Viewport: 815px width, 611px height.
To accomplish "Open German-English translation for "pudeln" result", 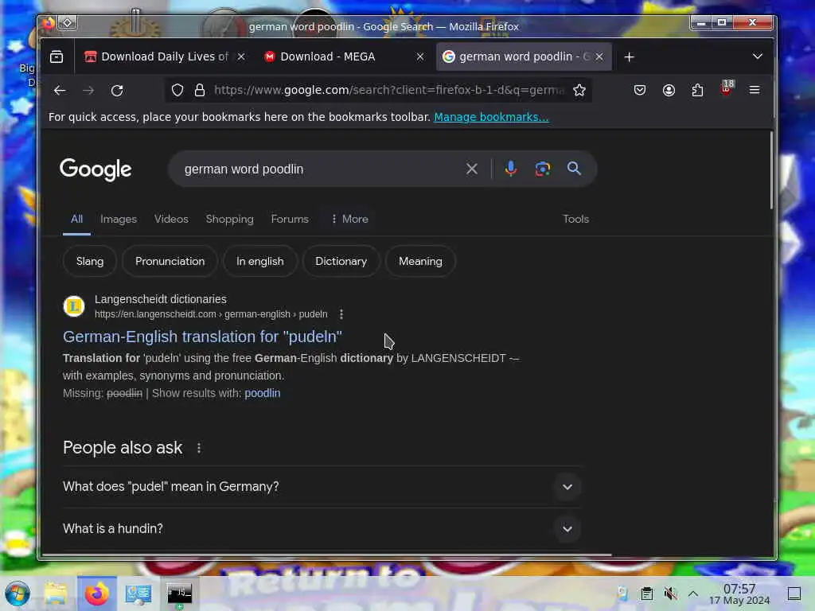I will tap(202, 337).
